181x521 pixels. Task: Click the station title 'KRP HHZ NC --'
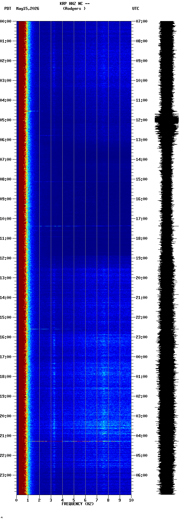[74, 4]
